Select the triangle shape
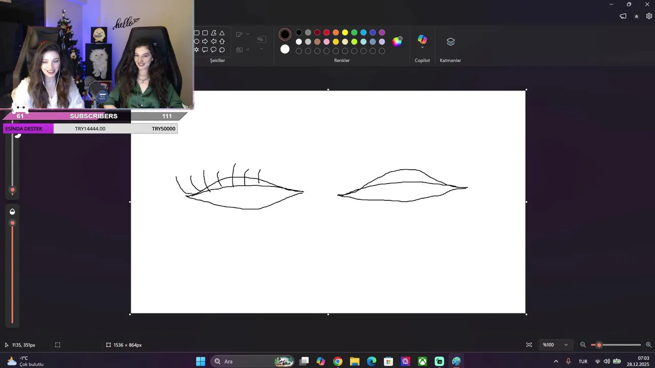 [x=222, y=33]
